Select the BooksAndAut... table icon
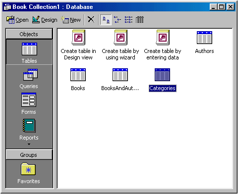238x194 pixels. click(x=120, y=80)
